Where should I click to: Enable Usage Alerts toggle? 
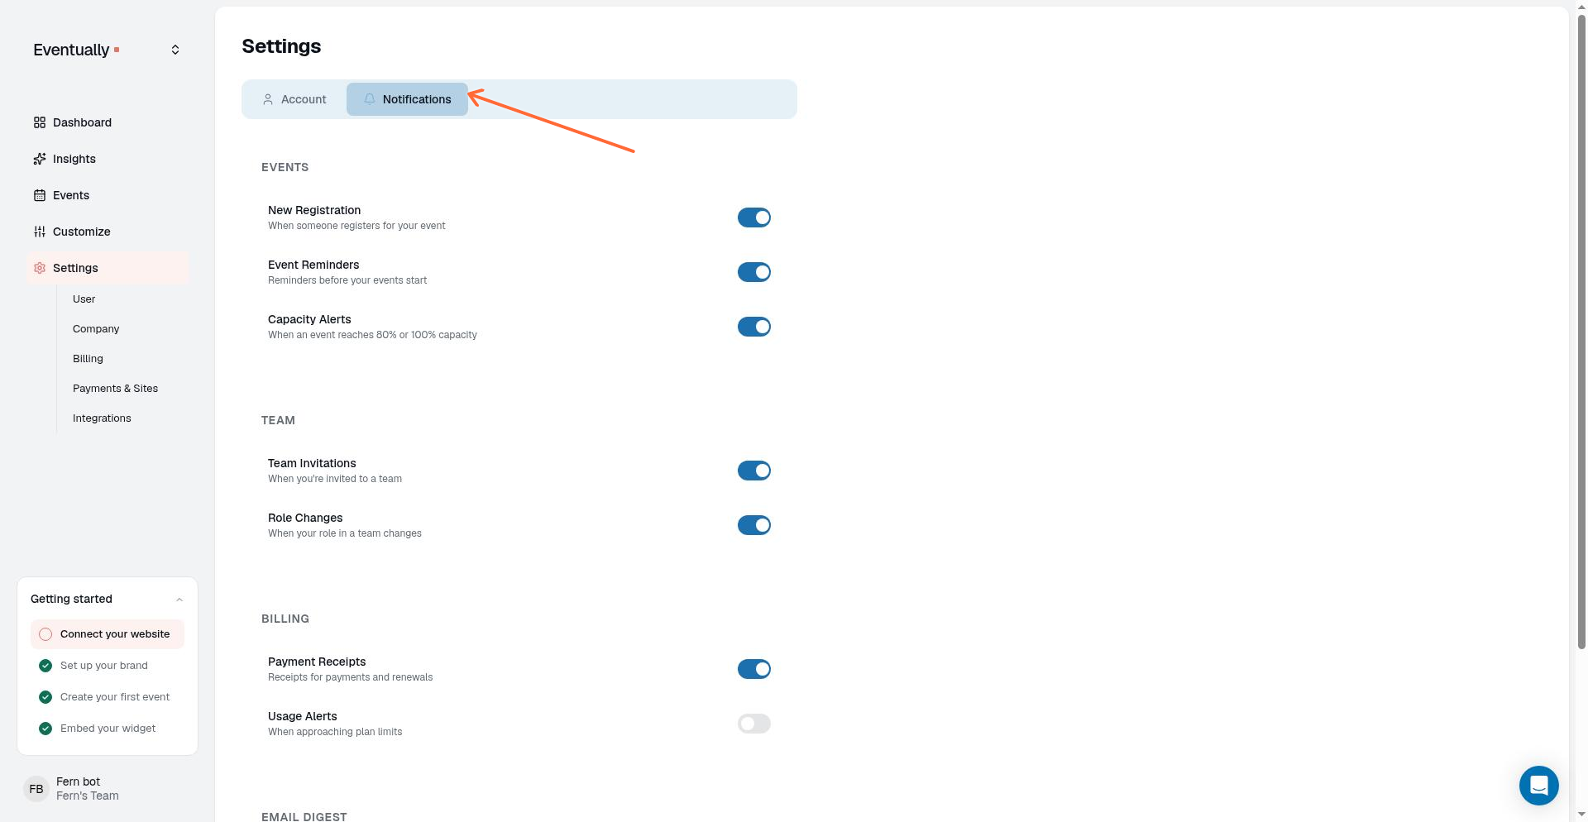(754, 724)
